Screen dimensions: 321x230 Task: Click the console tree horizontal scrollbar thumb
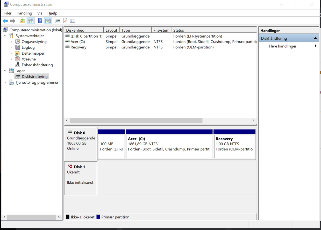(x=31, y=217)
